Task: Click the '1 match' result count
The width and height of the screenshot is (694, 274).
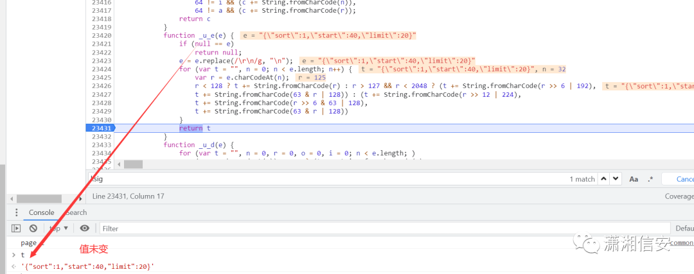Action: 582,179
